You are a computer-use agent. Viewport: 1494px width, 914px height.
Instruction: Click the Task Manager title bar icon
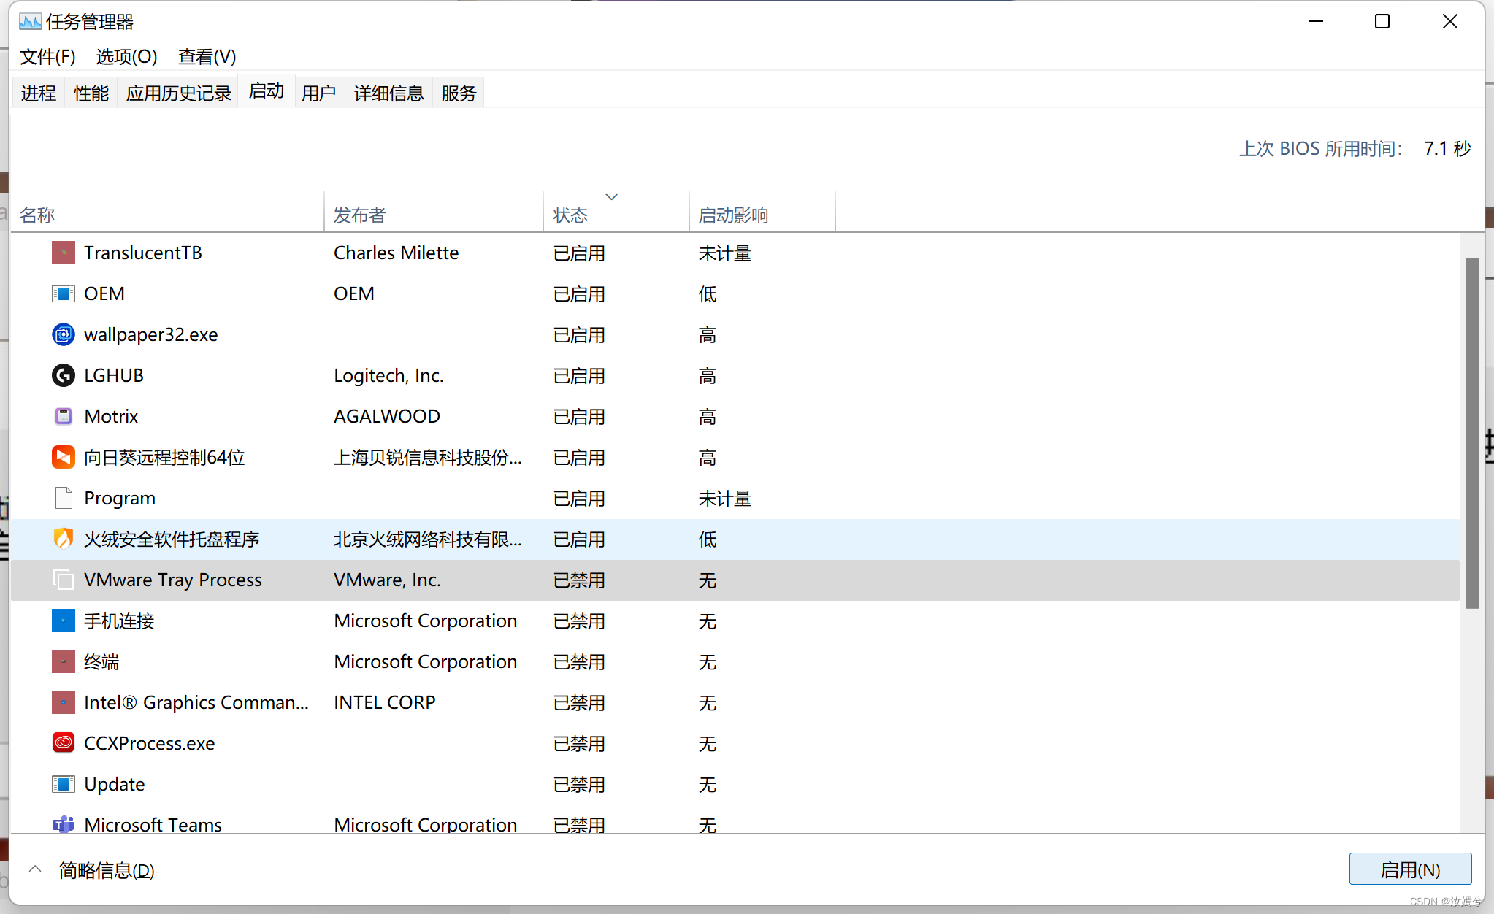point(30,22)
